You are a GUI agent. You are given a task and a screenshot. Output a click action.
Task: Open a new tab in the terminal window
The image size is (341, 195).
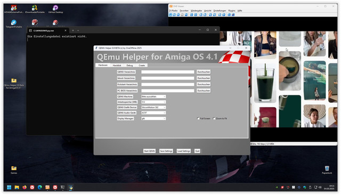(73, 30)
